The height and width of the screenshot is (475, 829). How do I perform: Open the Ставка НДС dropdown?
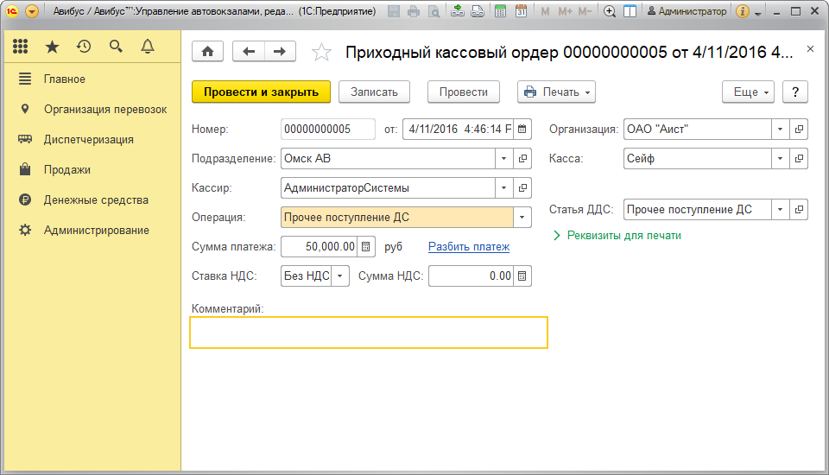(340, 276)
